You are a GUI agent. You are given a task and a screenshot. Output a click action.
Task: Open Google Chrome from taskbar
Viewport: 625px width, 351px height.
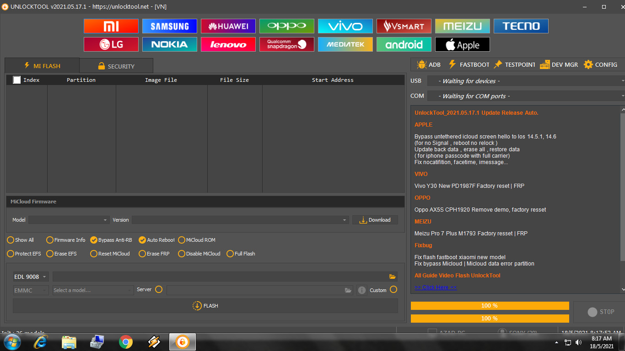(126, 342)
